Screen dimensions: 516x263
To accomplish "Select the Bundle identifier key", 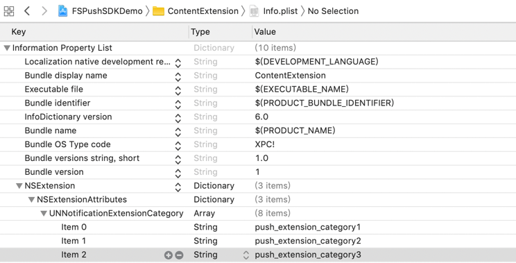I will point(58,103).
